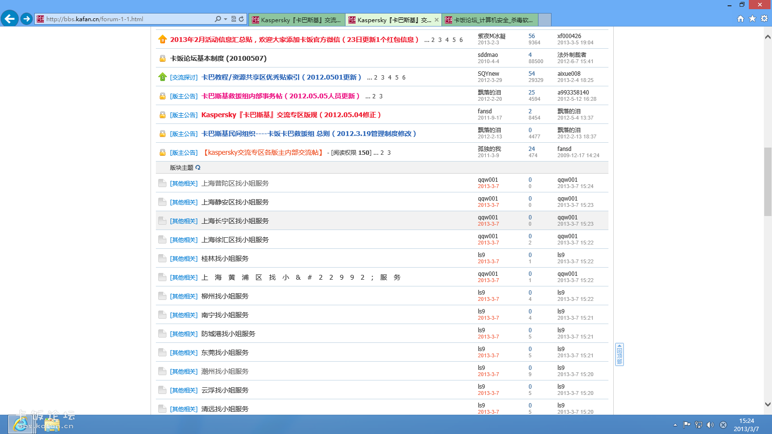The image size is (772, 434).
Task: Open thread 卡饭论坛基本制度 (20100507)
Action: pyautogui.click(x=218, y=58)
